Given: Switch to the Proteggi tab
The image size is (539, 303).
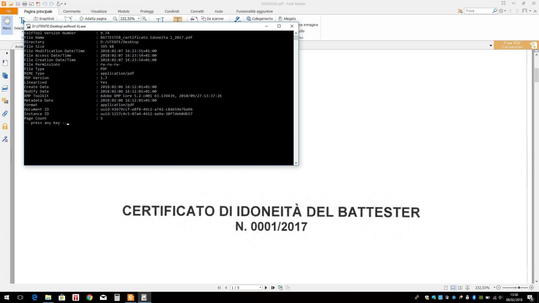Looking at the screenshot, I should 147,11.
